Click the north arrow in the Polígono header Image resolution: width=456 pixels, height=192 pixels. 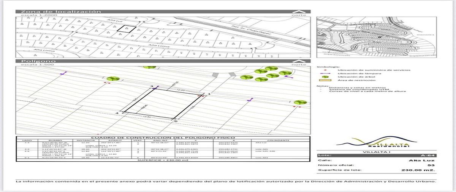pyautogui.click(x=299, y=61)
